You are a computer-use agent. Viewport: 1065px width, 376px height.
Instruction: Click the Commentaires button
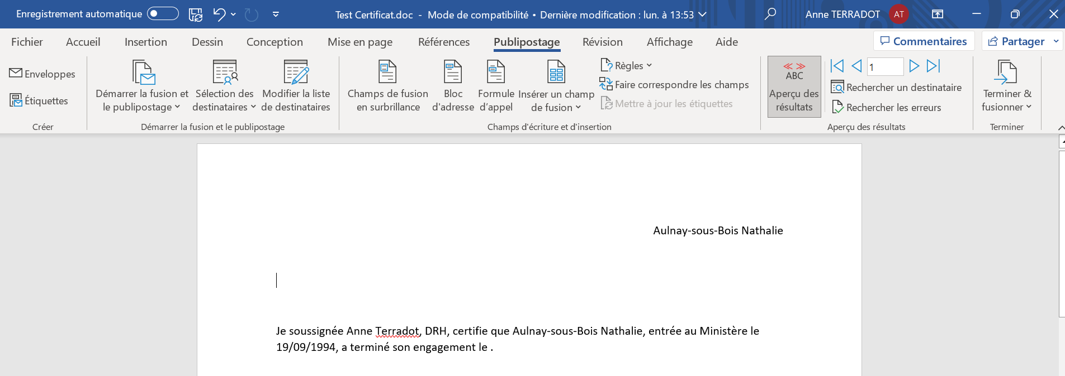tap(924, 41)
